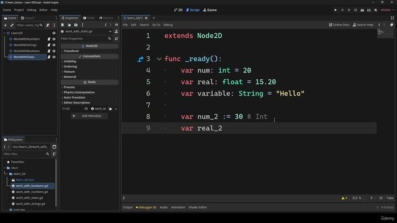397x223 pixels.
Task: Open the script editor Search menu
Action: pos(144,25)
